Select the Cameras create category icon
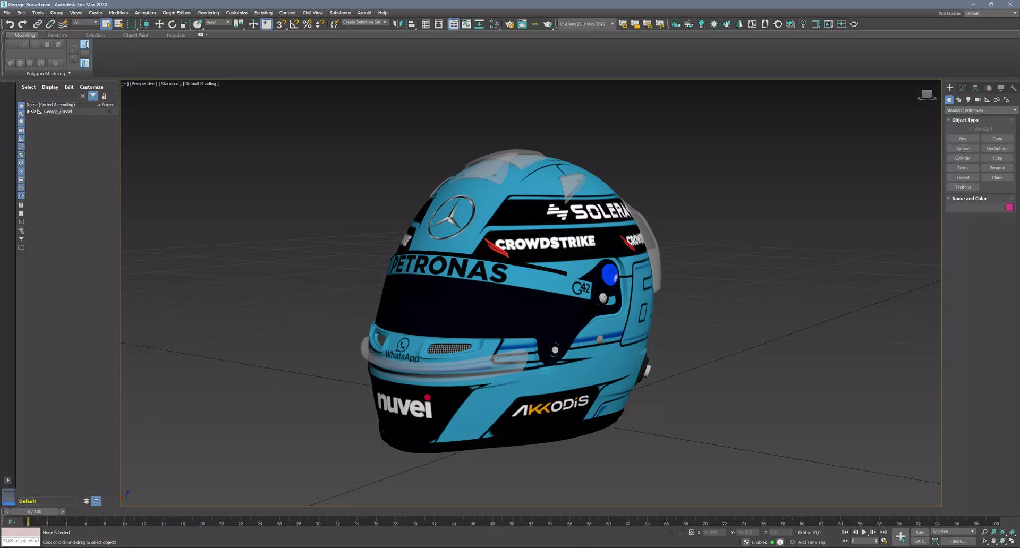 pyautogui.click(x=977, y=100)
